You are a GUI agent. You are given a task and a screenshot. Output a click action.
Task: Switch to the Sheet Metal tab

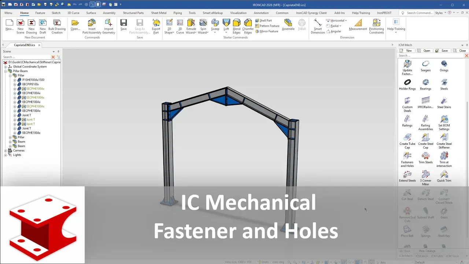[x=159, y=13]
